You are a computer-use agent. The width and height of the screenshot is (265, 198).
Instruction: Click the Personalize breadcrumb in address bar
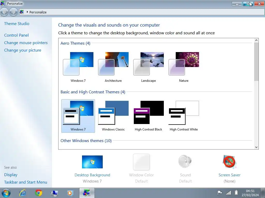[x=38, y=12]
